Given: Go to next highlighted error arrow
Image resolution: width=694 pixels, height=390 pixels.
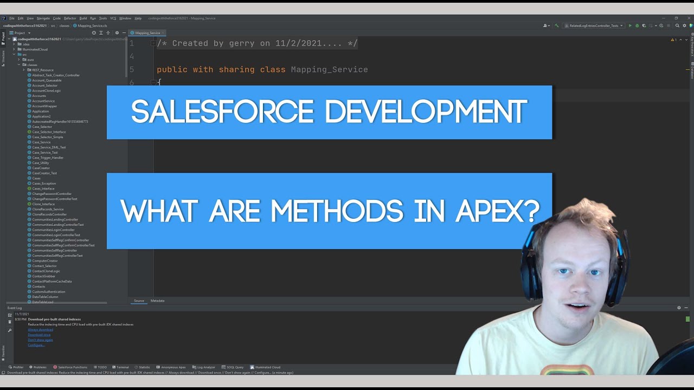Looking at the screenshot, I should 686,40.
